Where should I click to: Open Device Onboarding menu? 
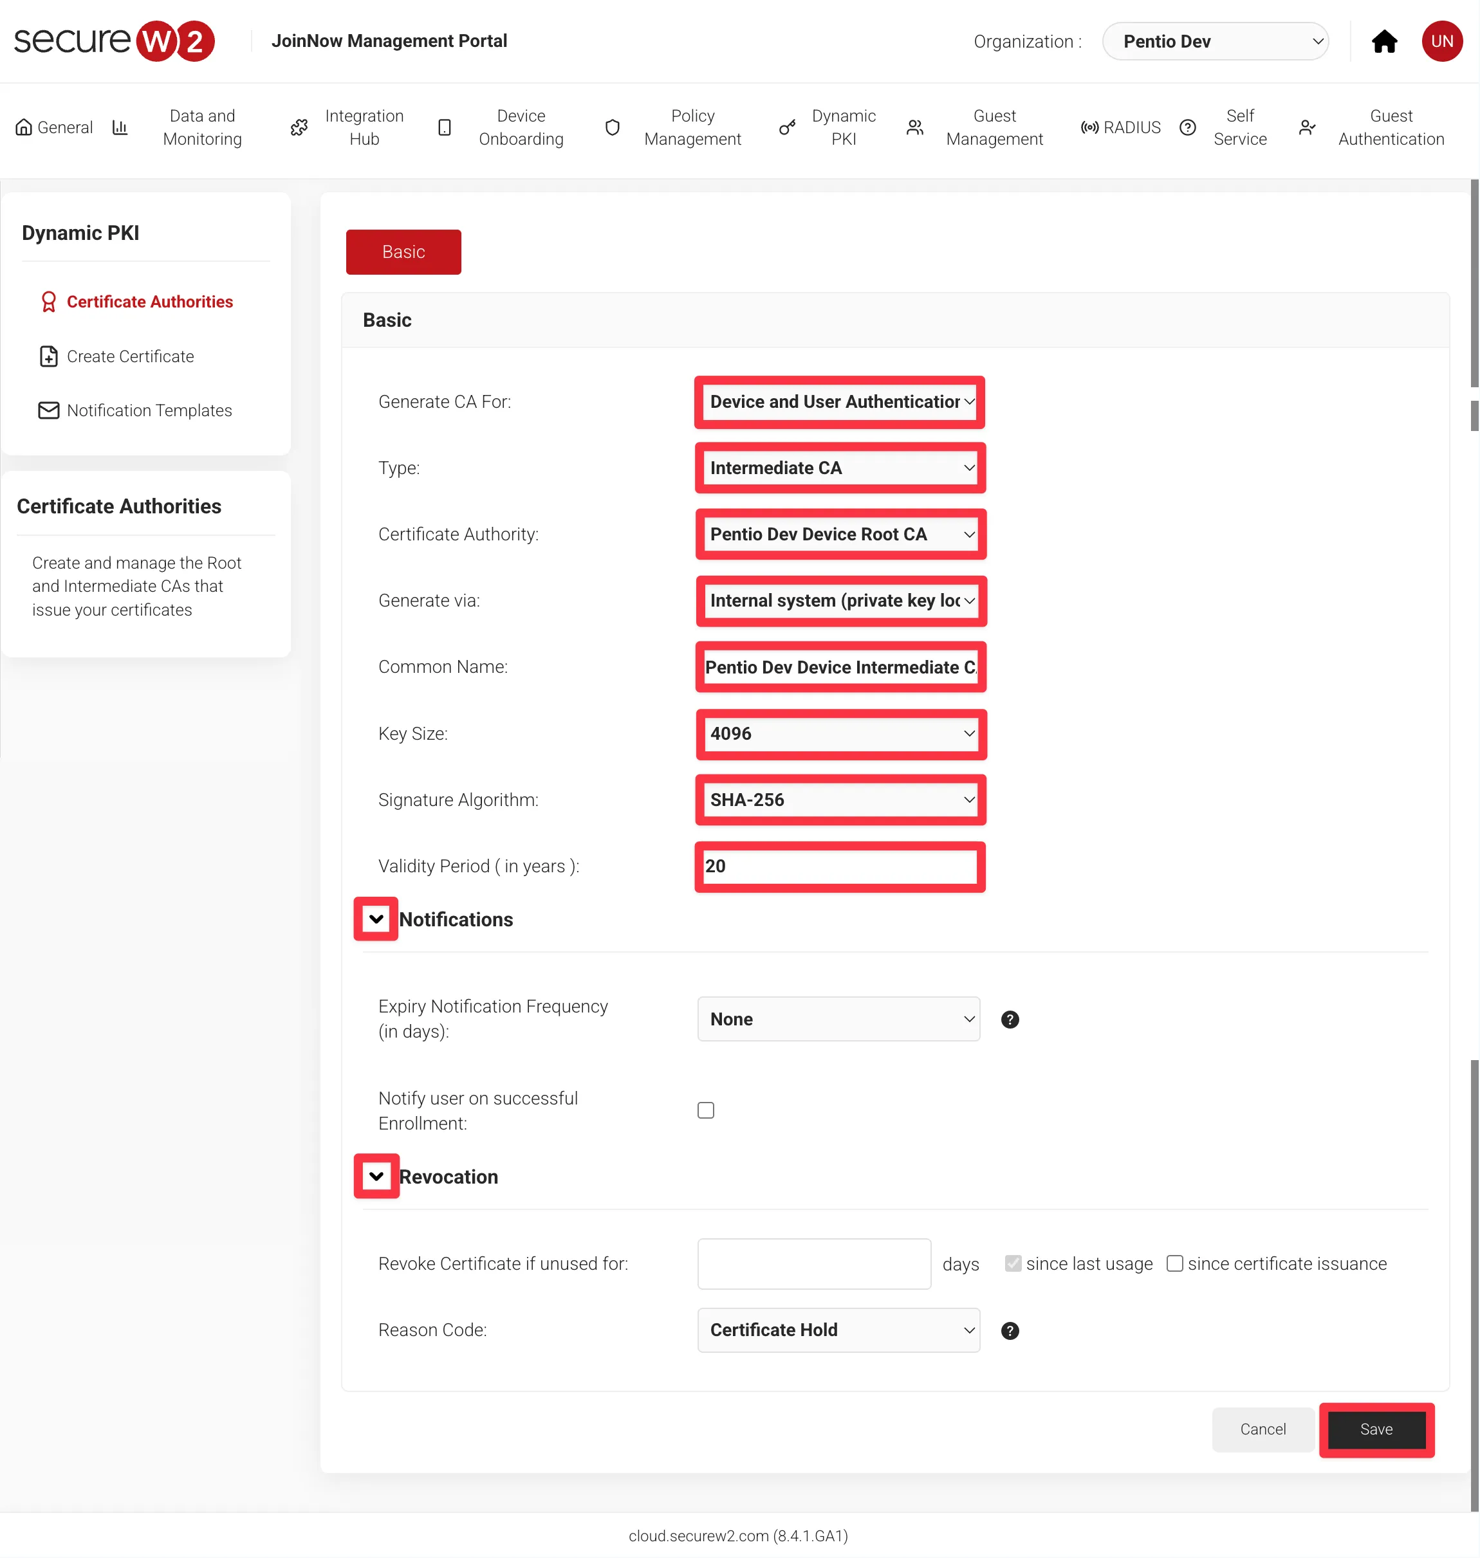pyautogui.click(x=521, y=127)
